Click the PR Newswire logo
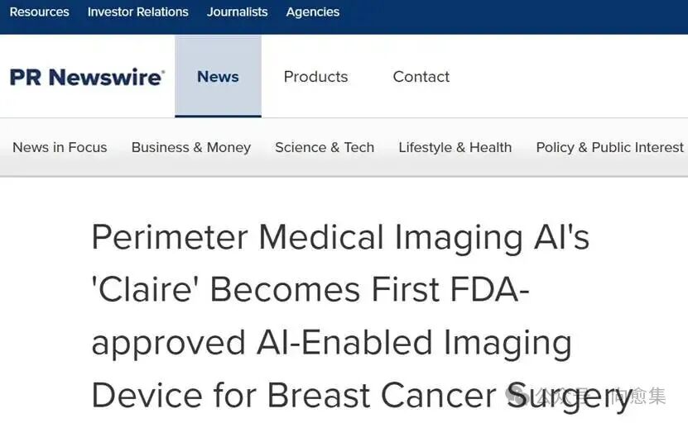 (x=87, y=77)
